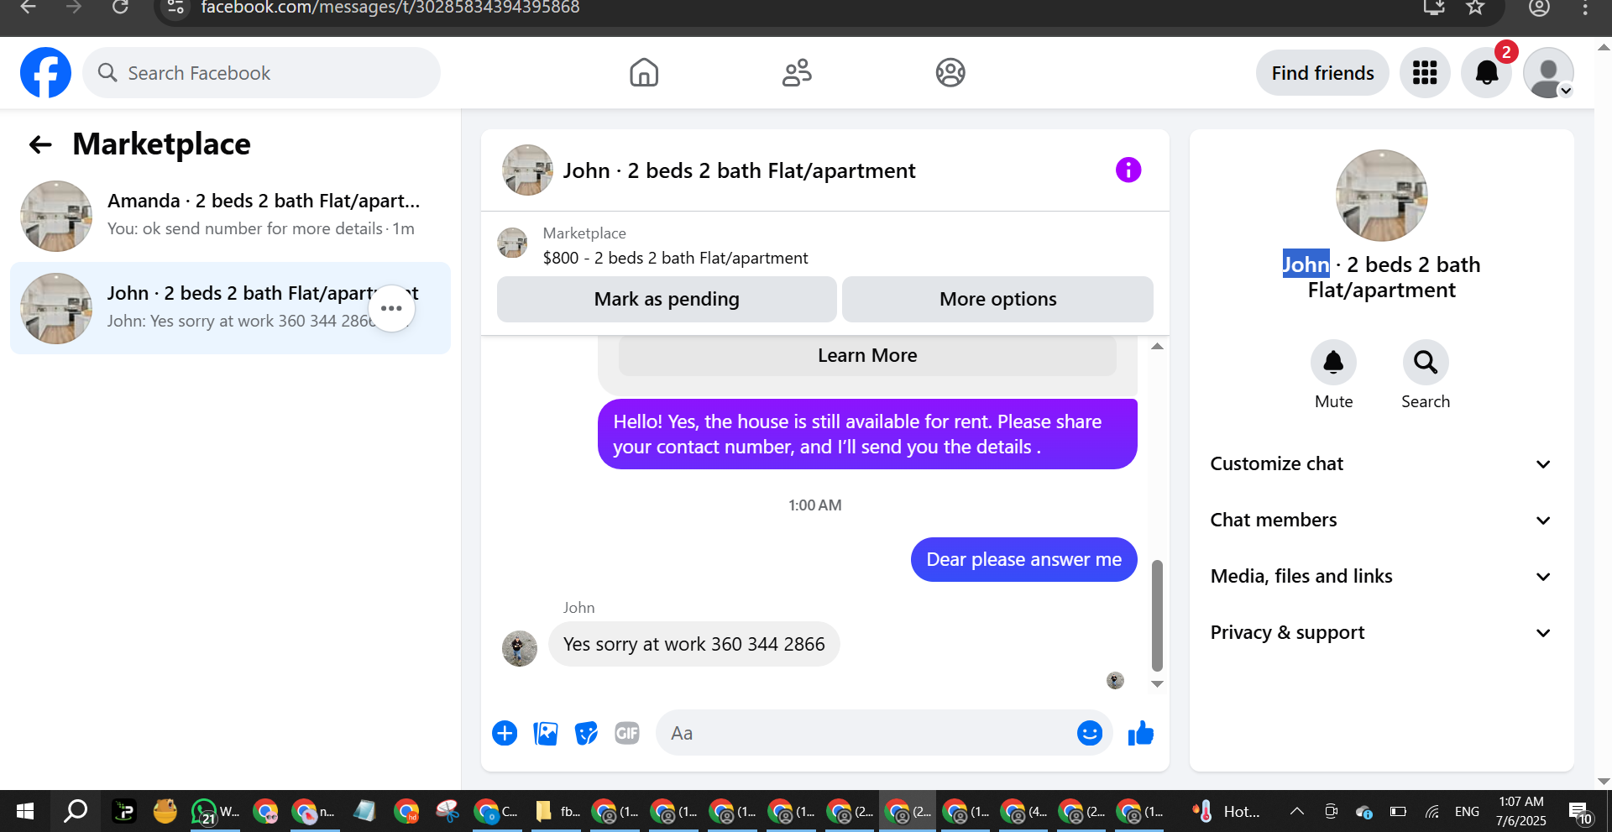Open the account profile menu
Viewport: 1612px width, 832px height.
pos(1548,73)
